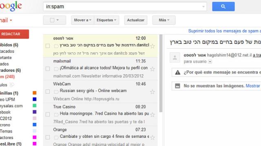
Task: Click importance marker on mailxmail message
Action: [x=56, y=69]
